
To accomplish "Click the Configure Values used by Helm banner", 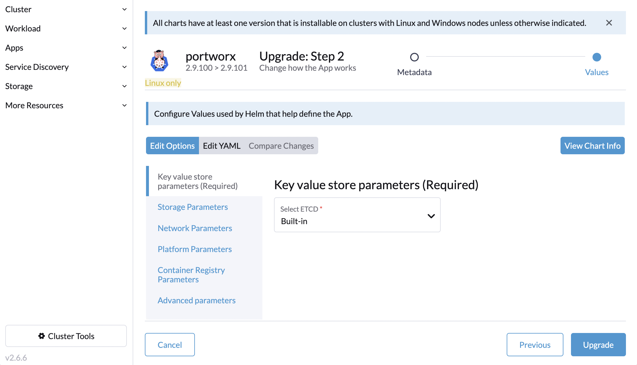I will [x=385, y=114].
